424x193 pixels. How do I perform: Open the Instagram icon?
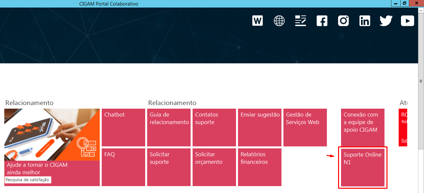[343, 21]
